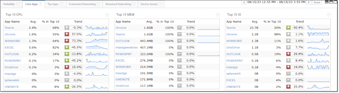The image size is (339, 93).
Task: Click help icon on Reliability tab
Action: point(18,4)
